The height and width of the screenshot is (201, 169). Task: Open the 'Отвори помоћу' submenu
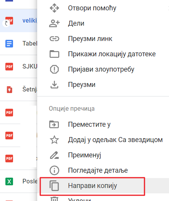coord(103,8)
